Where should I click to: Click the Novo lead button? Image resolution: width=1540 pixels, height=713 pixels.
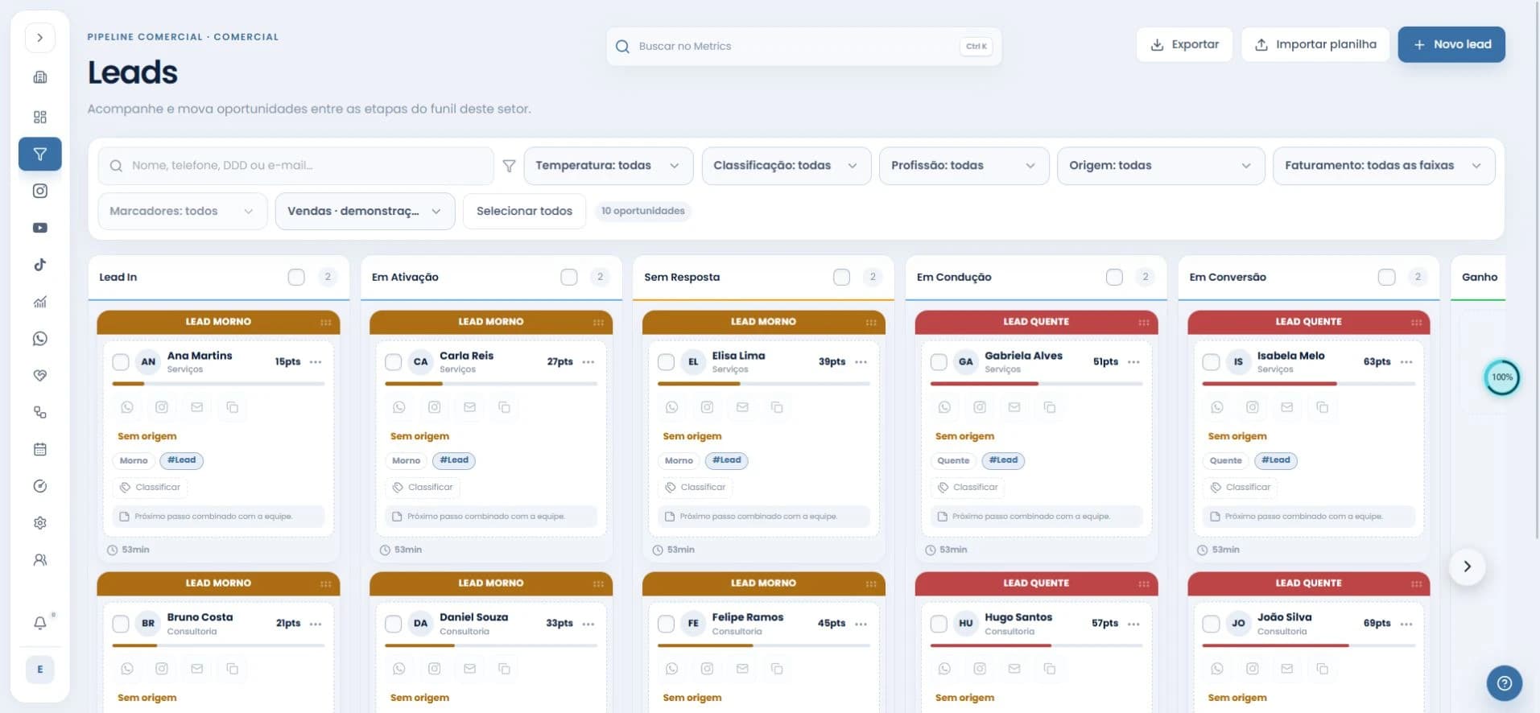click(x=1451, y=45)
